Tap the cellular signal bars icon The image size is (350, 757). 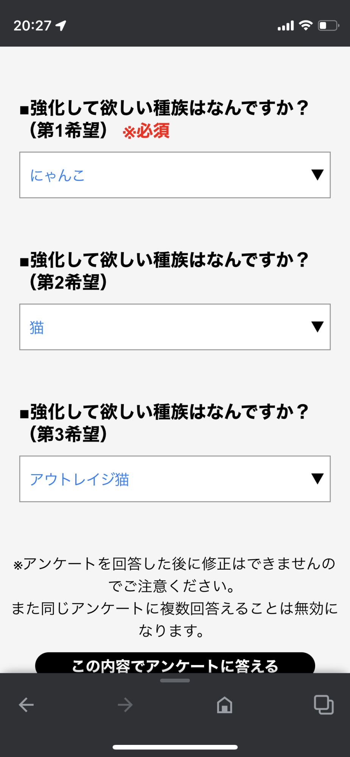pyautogui.click(x=286, y=26)
